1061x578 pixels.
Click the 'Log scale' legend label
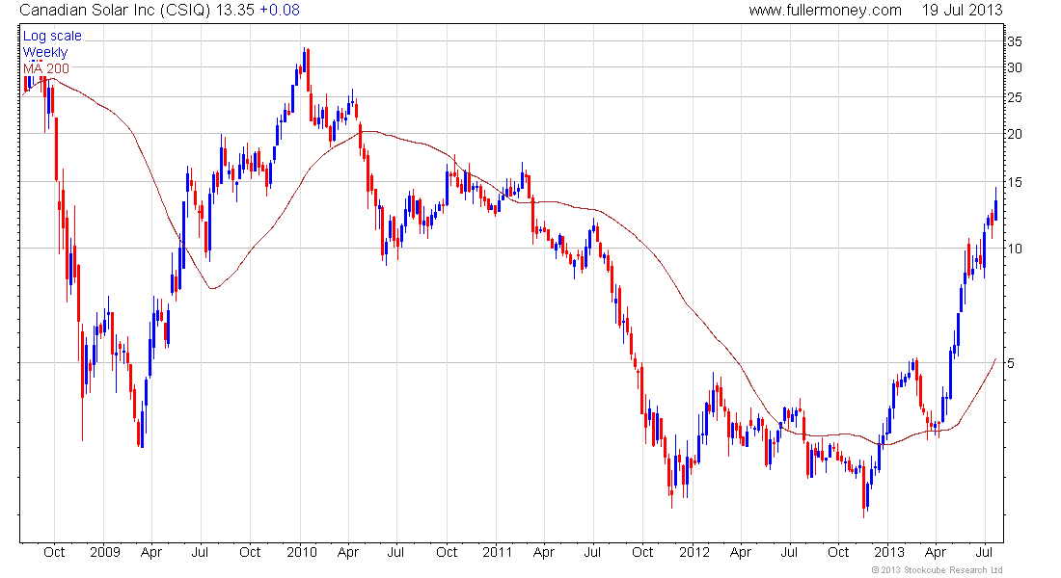pyautogui.click(x=52, y=36)
